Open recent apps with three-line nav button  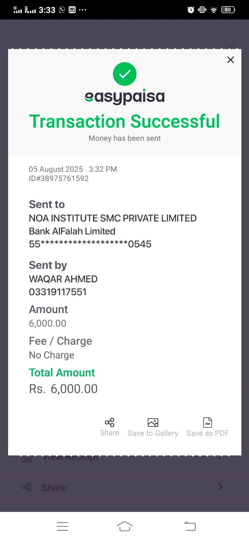point(62,526)
